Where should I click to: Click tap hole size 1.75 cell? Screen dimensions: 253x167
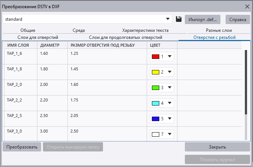coord(107,103)
